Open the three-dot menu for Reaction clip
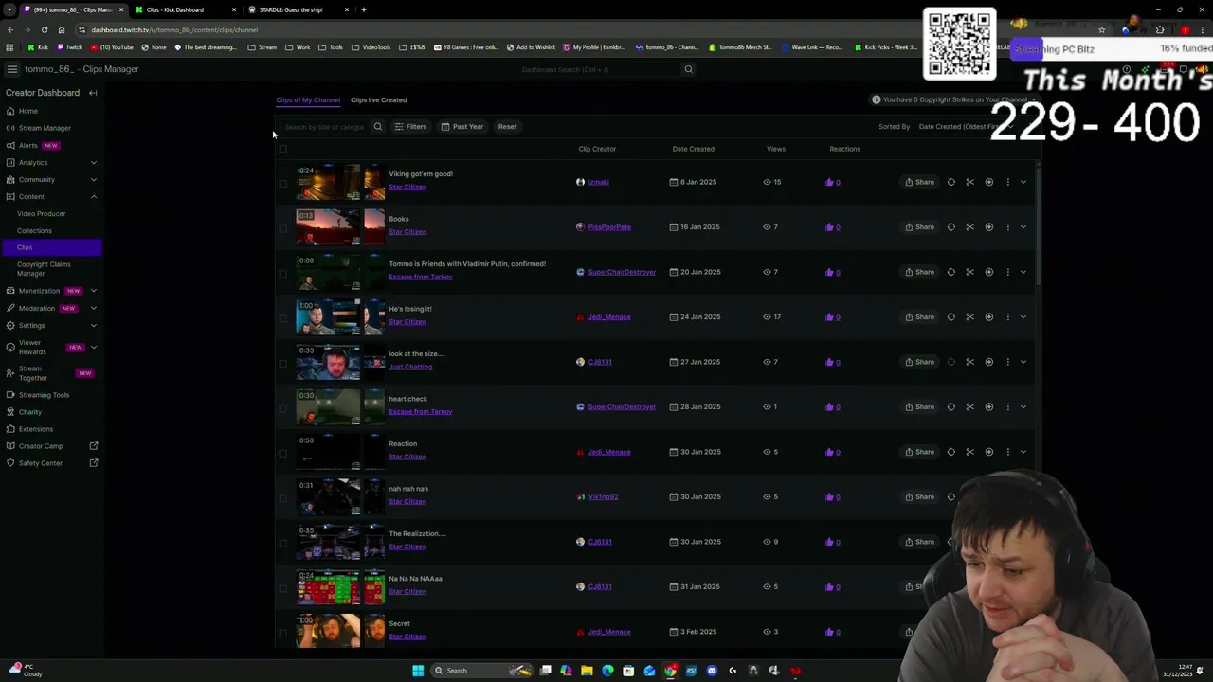Image resolution: width=1213 pixels, height=682 pixels. coord(1007,452)
